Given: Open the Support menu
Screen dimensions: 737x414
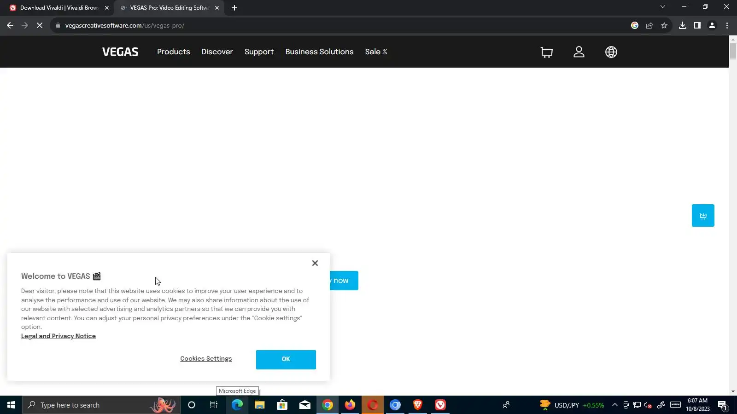Looking at the screenshot, I should point(259,52).
